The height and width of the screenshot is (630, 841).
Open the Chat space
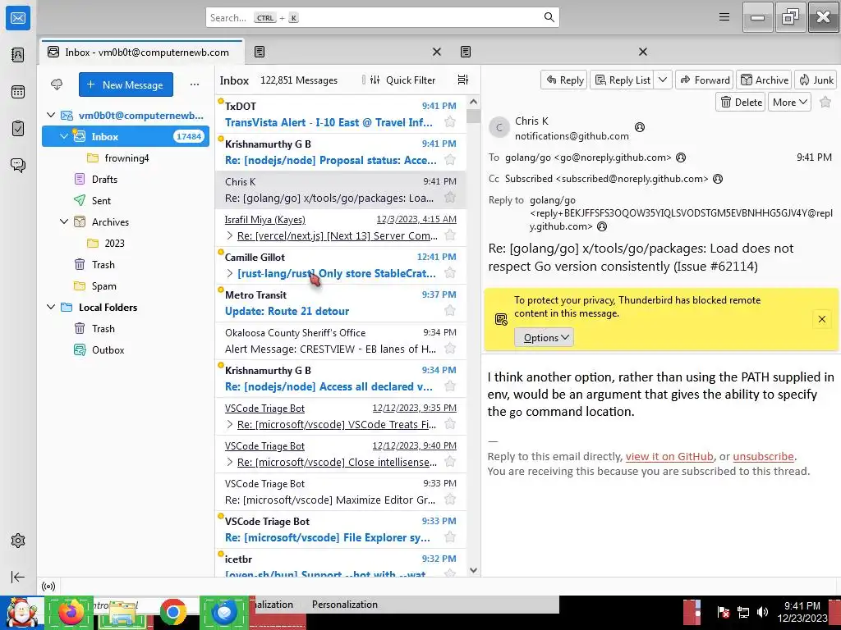point(18,165)
